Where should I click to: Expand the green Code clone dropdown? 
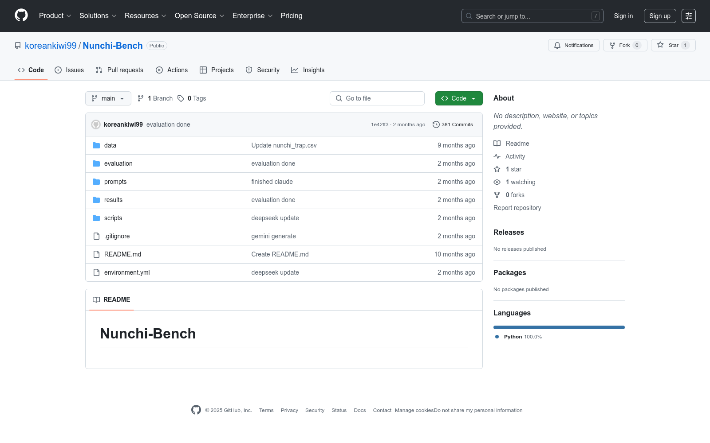pyautogui.click(x=459, y=98)
